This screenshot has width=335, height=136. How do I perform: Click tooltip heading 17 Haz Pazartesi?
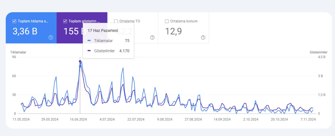pos(103,31)
